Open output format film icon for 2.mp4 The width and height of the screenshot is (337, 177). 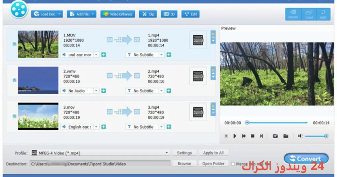198,76
